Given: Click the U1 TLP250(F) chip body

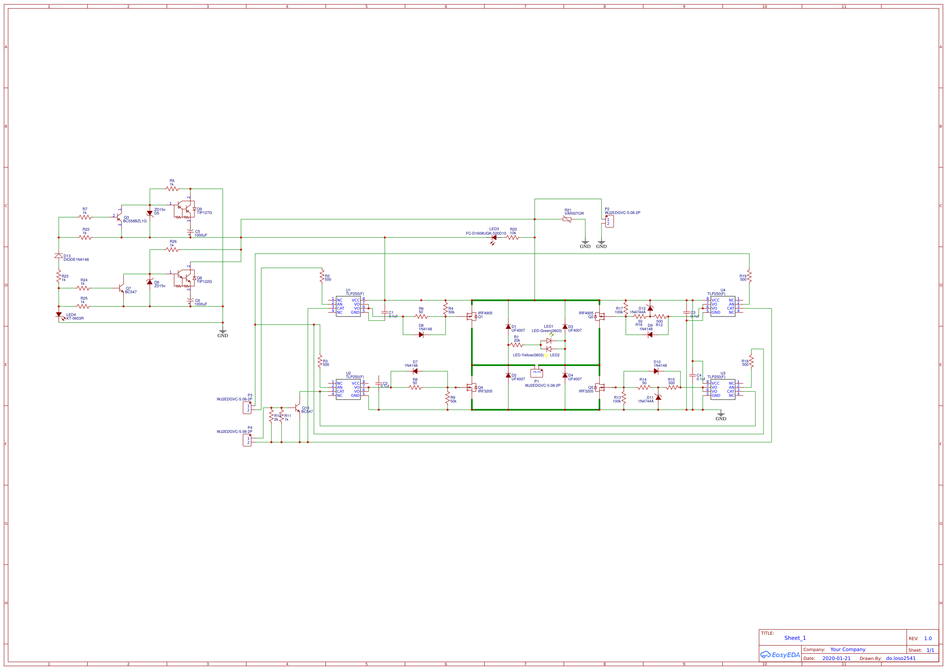Looking at the screenshot, I should [348, 307].
